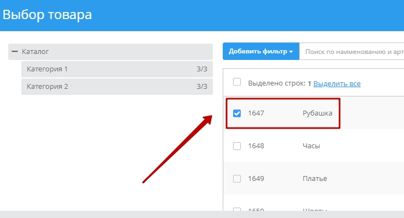Uncheck the checkbox for item 1647

tap(237, 113)
